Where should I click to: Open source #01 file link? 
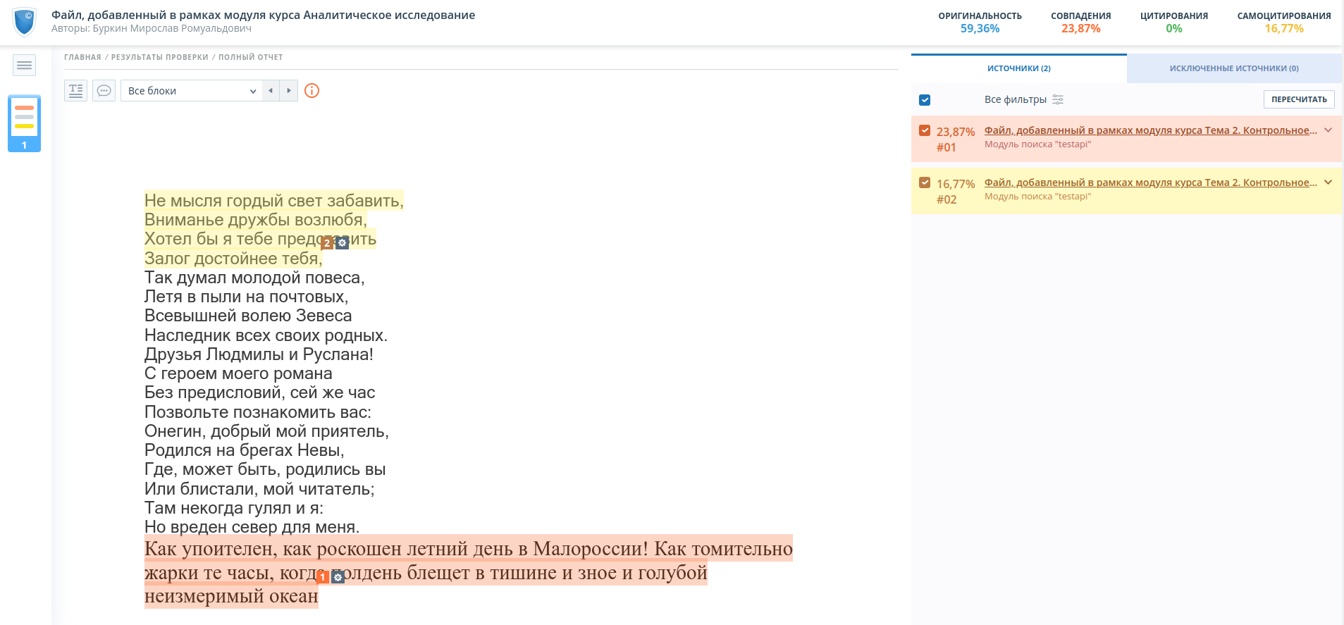pos(1151,130)
